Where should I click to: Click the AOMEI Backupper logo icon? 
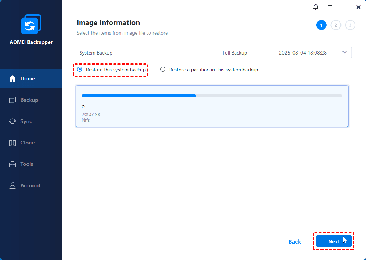[31, 25]
